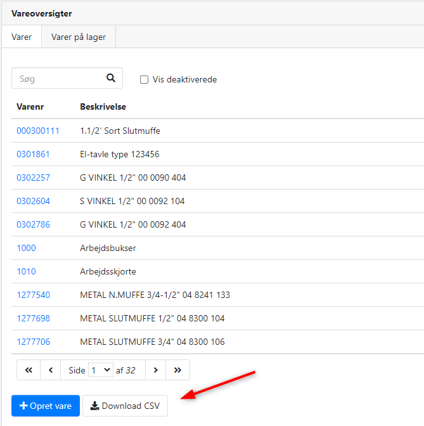Select the Varer tab
The image size is (424, 426).
(22, 37)
